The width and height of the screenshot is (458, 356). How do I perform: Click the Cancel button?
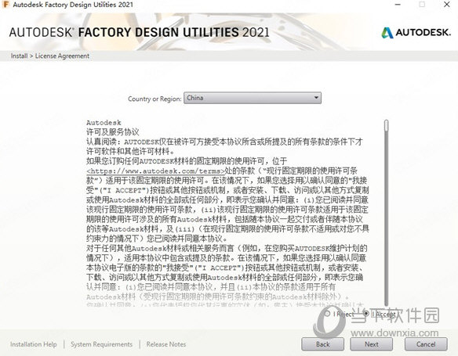[x=426, y=344]
